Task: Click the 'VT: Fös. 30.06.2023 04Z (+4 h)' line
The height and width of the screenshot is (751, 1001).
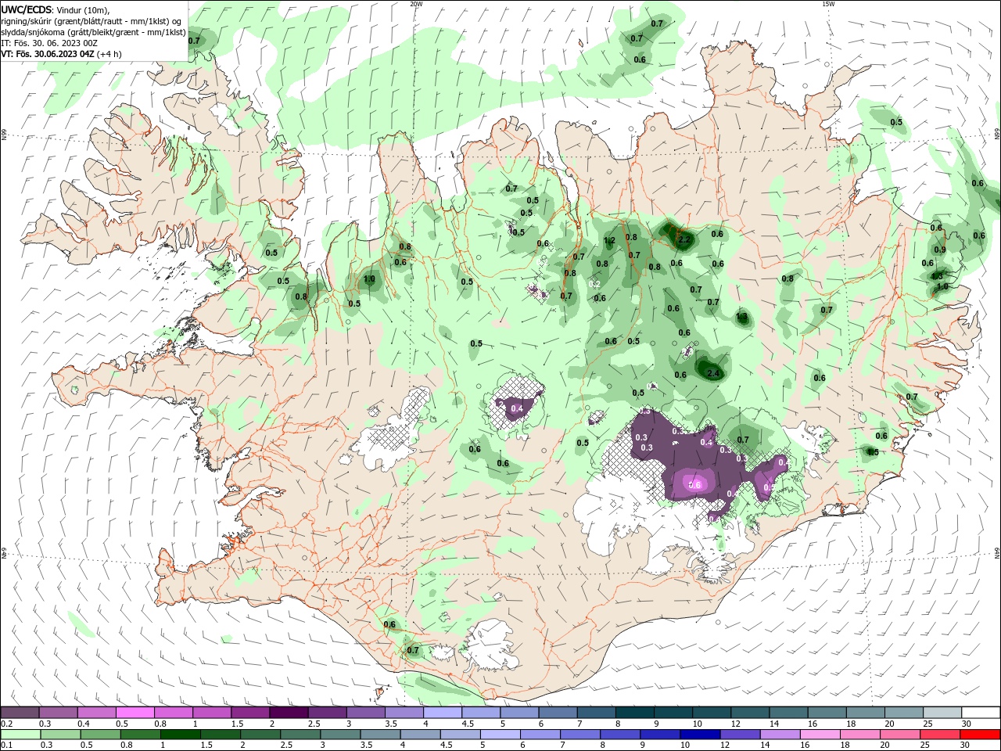Action: 61,54
